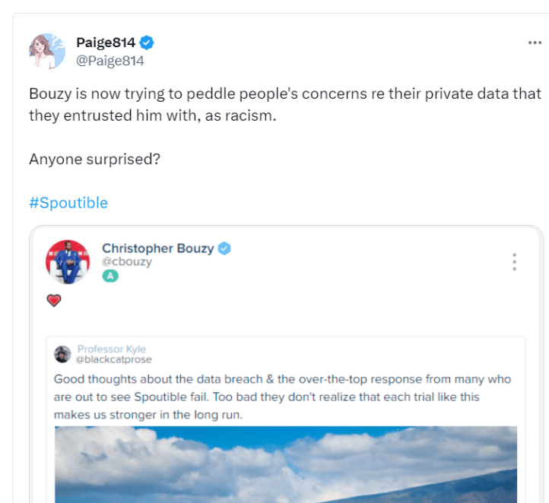Click the tweet text about Bouzy and racism
The image size is (549, 503).
(284, 104)
